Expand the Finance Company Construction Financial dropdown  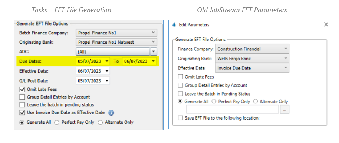(x=252, y=49)
